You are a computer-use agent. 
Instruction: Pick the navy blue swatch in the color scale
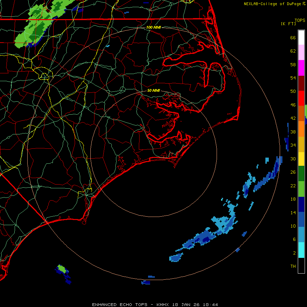click(301, 204)
